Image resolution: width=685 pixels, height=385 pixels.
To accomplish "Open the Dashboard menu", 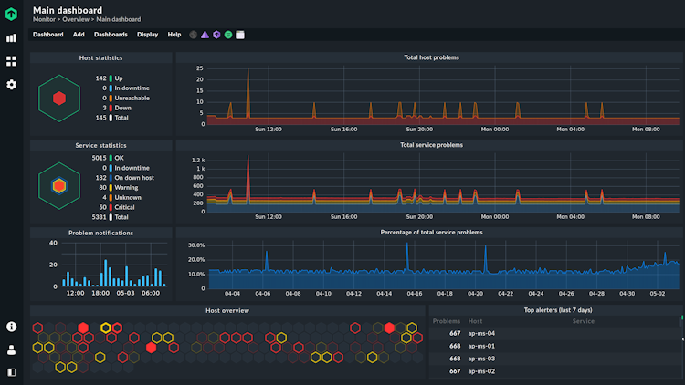I will point(48,35).
